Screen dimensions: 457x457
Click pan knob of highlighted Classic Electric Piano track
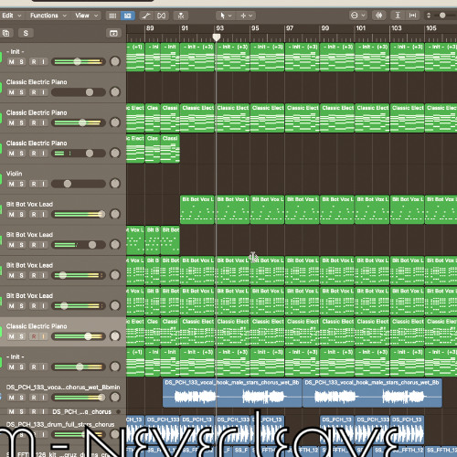click(115, 336)
